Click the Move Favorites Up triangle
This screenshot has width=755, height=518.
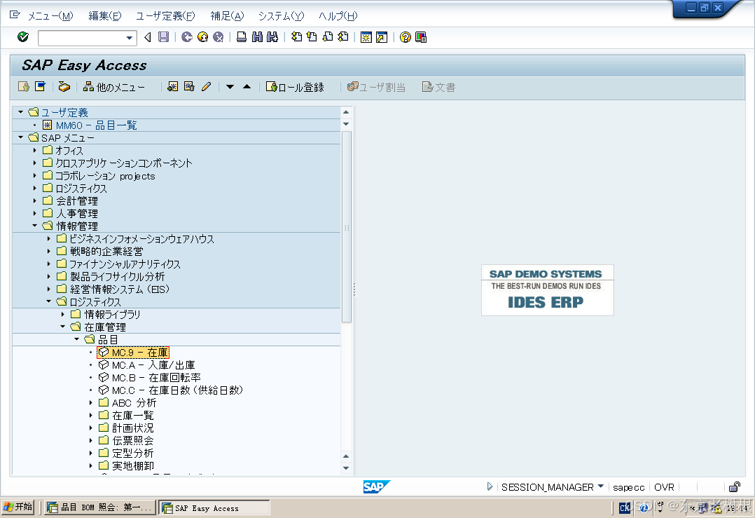tap(247, 87)
